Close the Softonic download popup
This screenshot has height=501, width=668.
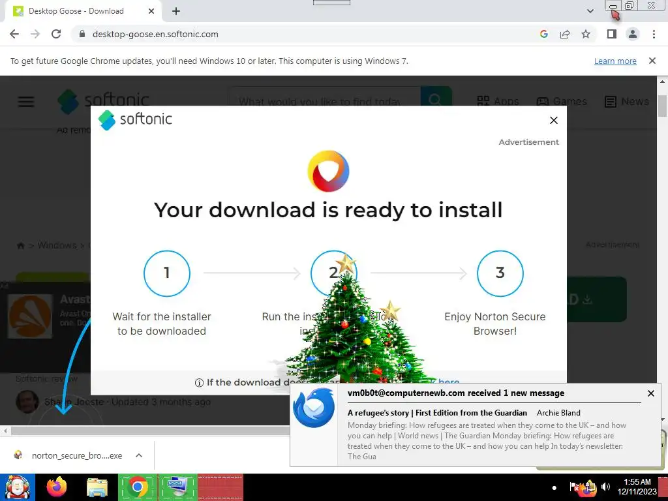pyautogui.click(x=553, y=121)
